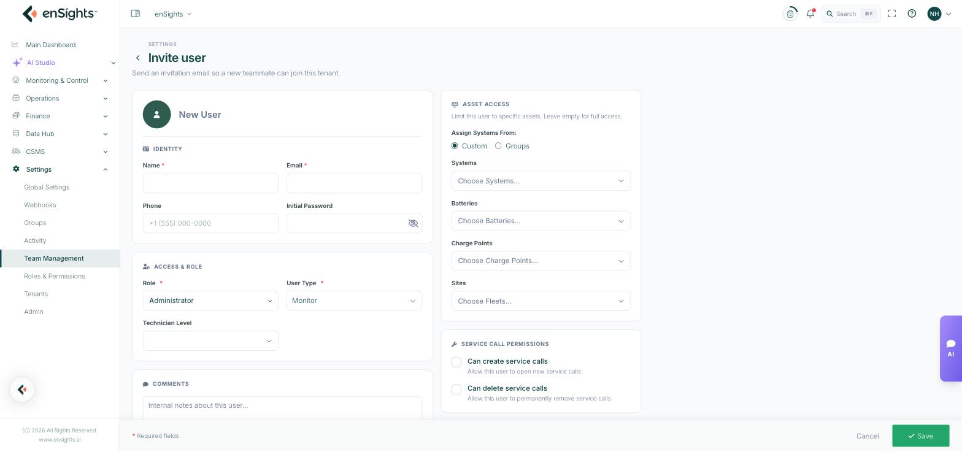Expand the Monitoring & Control menu
The image size is (962, 452).
(x=60, y=80)
